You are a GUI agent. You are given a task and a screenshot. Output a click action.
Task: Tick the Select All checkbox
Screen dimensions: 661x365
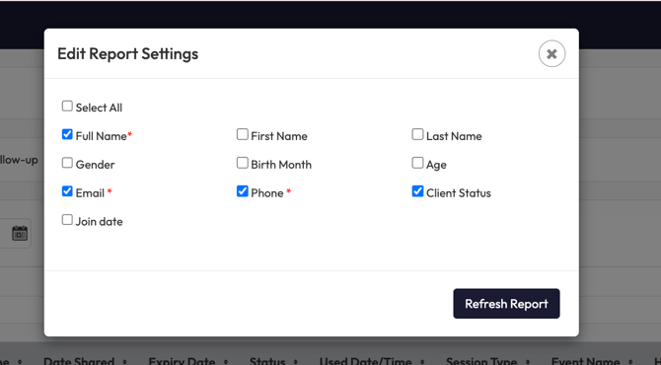[67, 106]
